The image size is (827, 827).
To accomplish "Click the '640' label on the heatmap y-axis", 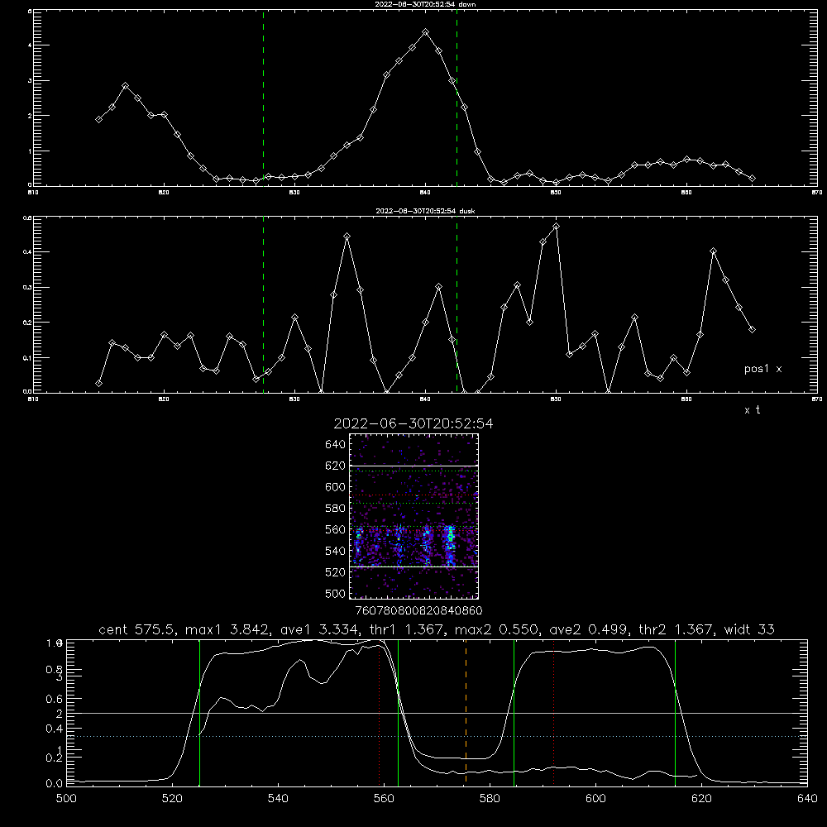I will click(x=336, y=445).
